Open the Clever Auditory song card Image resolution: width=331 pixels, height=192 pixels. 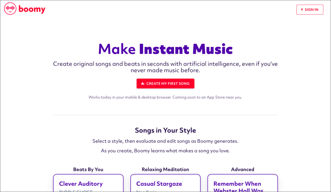click(x=88, y=183)
